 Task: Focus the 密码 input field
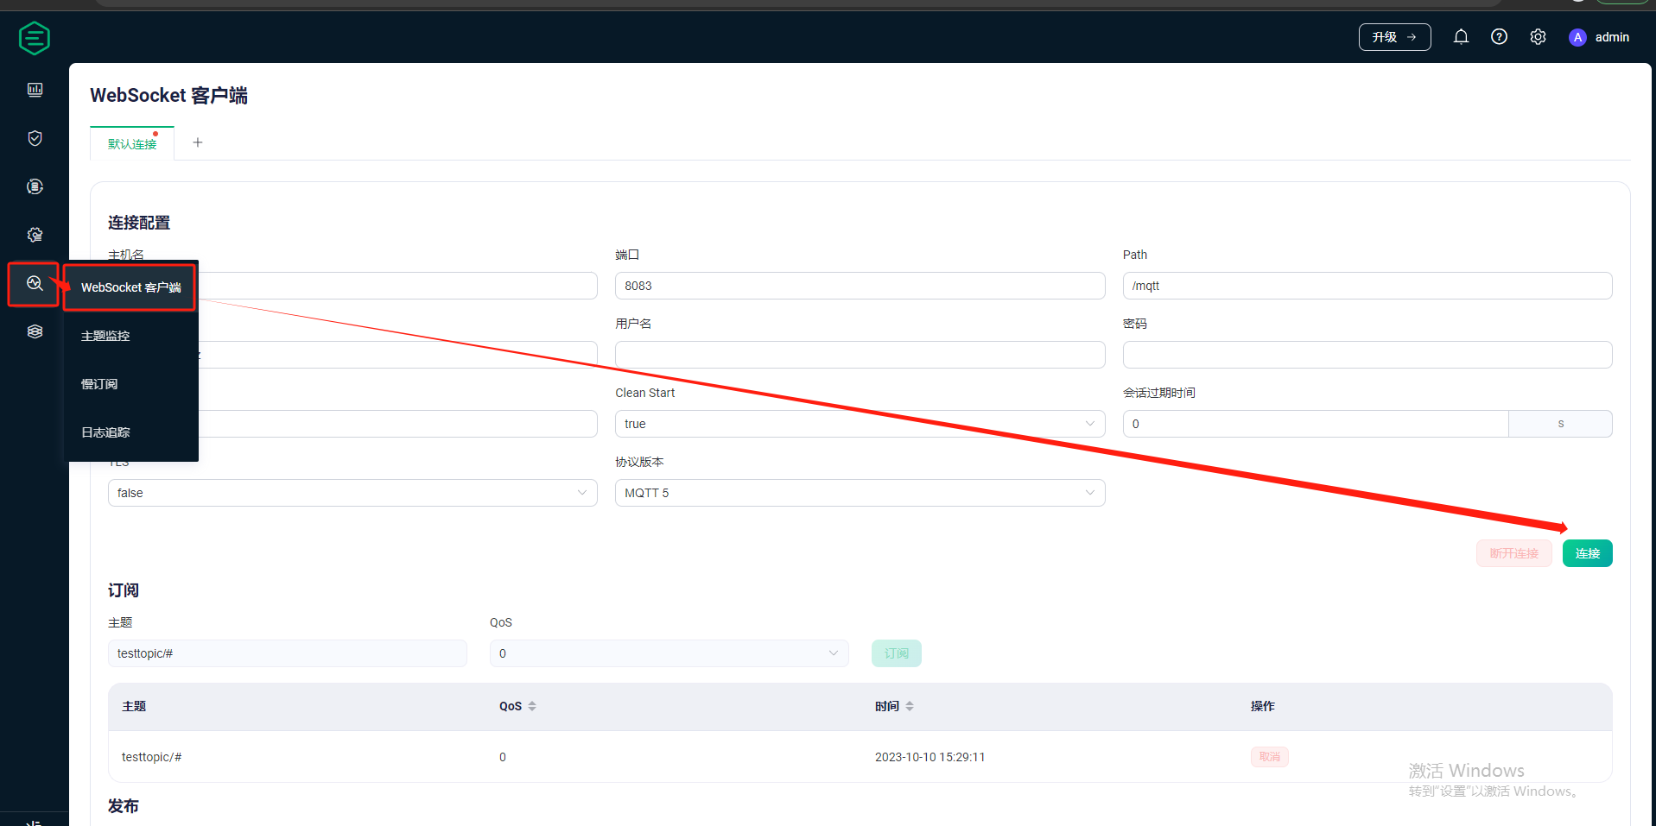pyautogui.click(x=1367, y=355)
